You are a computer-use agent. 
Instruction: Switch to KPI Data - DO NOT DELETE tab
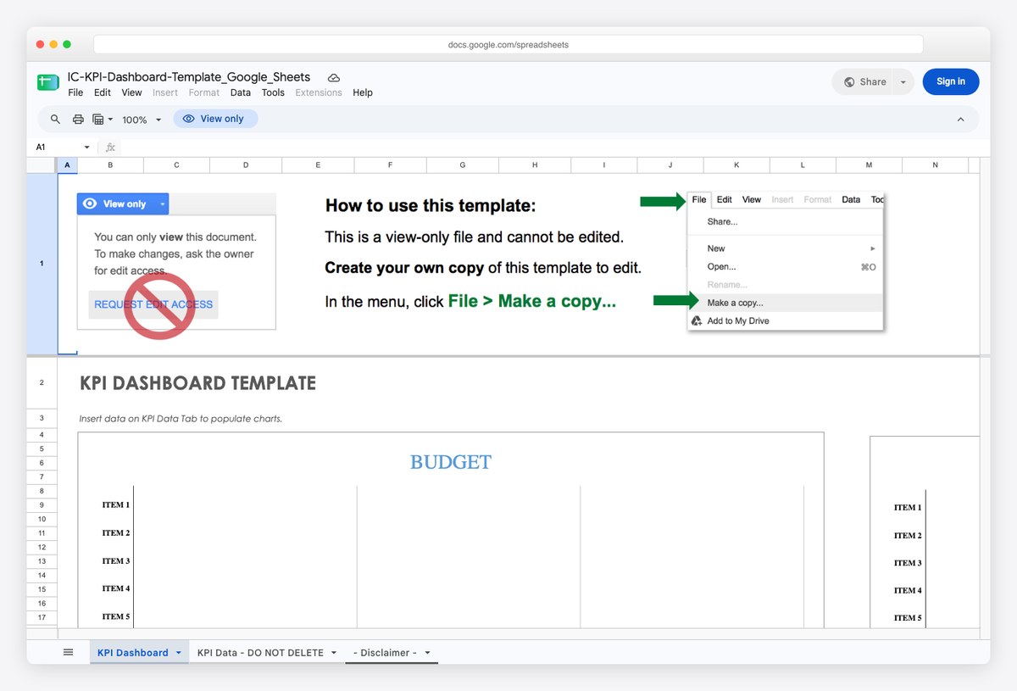(x=260, y=653)
